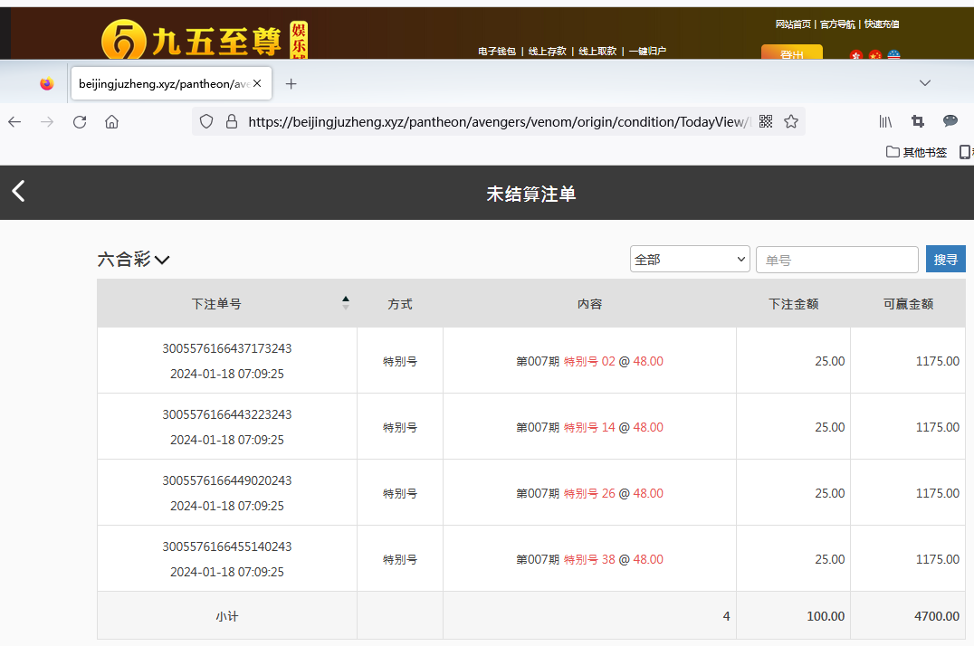Image resolution: width=974 pixels, height=646 pixels.
Task: Expand the list all tabs chevron
Action: (x=925, y=83)
